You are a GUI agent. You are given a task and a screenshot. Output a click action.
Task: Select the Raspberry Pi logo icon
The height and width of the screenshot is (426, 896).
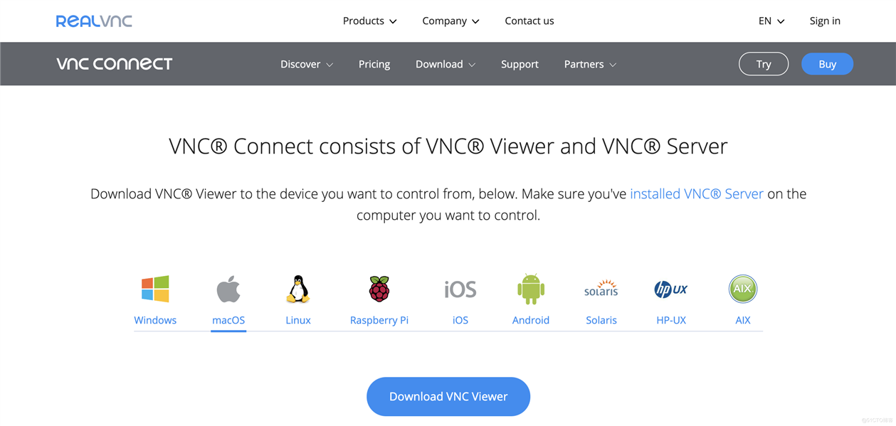(x=379, y=289)
